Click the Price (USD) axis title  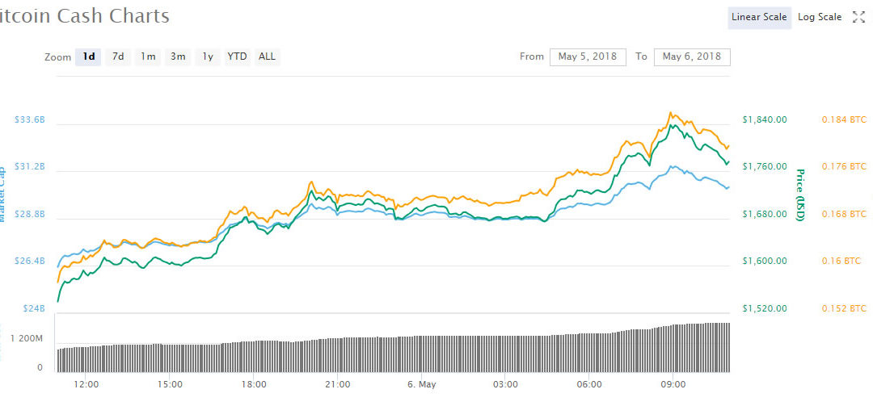point(800,195)
